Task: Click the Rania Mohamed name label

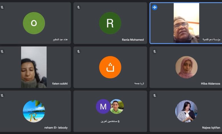Action: (x=133, y=40)
